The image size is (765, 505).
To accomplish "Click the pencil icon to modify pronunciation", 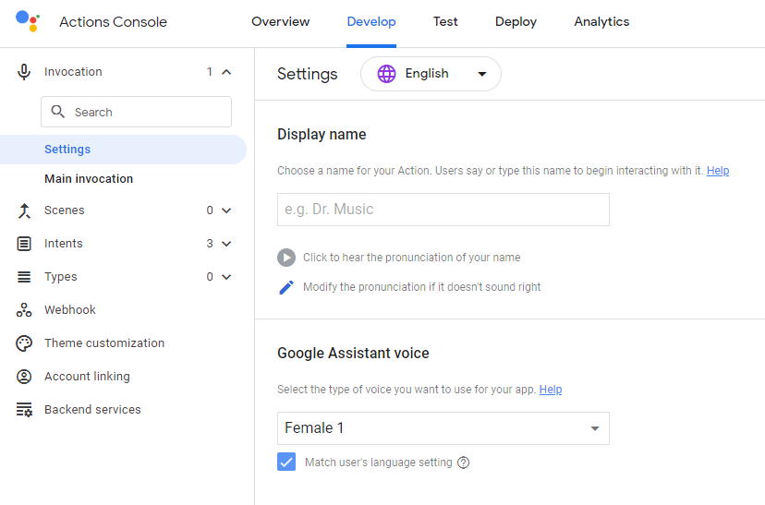I will [x=286, y=287].
